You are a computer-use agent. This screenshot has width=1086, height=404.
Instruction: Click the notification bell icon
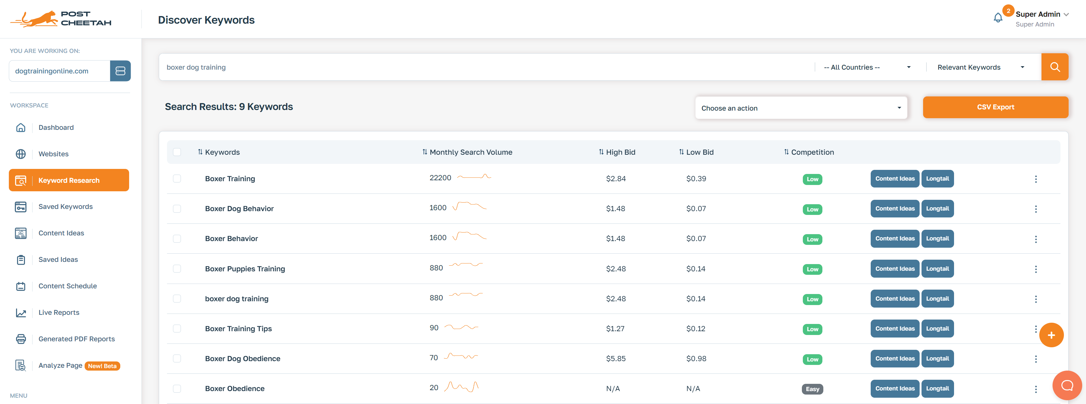(998, 18)
